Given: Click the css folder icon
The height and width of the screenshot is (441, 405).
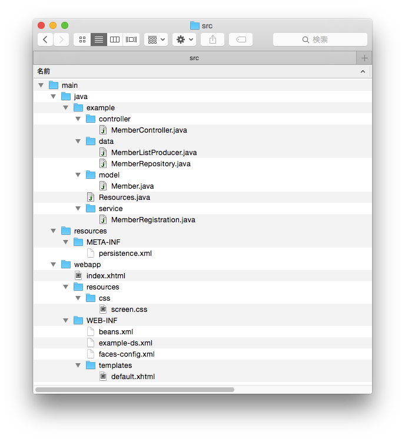Looking at the screenshot, I should [x=91, y=298].
